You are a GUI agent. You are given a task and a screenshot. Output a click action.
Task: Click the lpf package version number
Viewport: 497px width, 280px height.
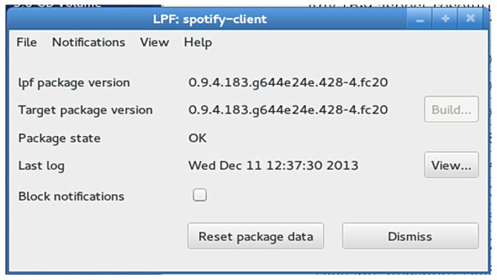point(287,83)
